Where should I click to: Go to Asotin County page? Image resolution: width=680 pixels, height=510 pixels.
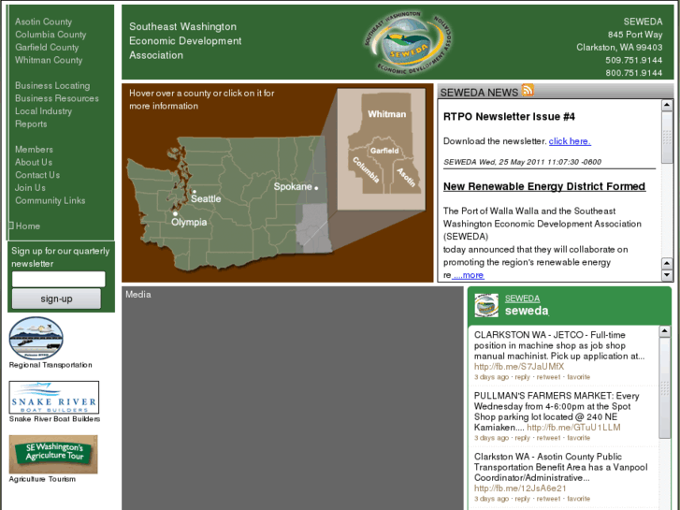pos(43,22)
